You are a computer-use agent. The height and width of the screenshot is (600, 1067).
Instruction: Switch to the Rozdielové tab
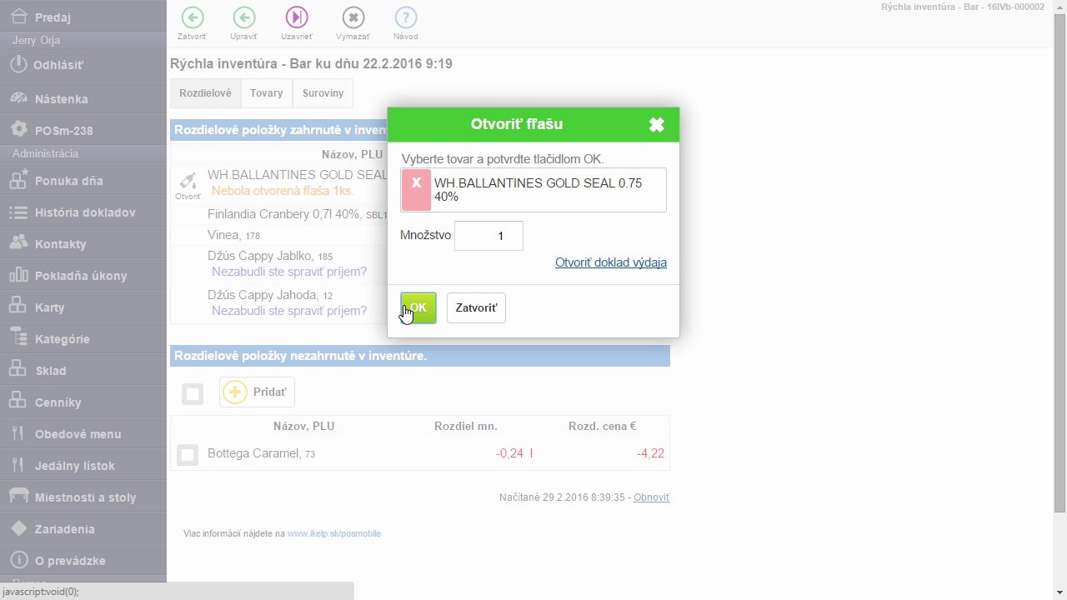point(205,93)
